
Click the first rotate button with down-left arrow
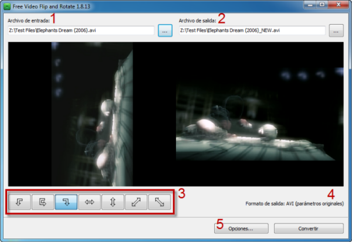(19, 202)
